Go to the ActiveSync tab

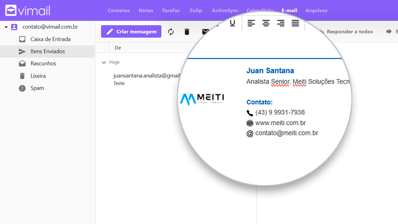click(x=225, y=11)
